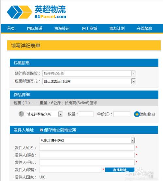Go to 海淘转运 in the navigation bar
163x181 pixels.
pos(62,28)
